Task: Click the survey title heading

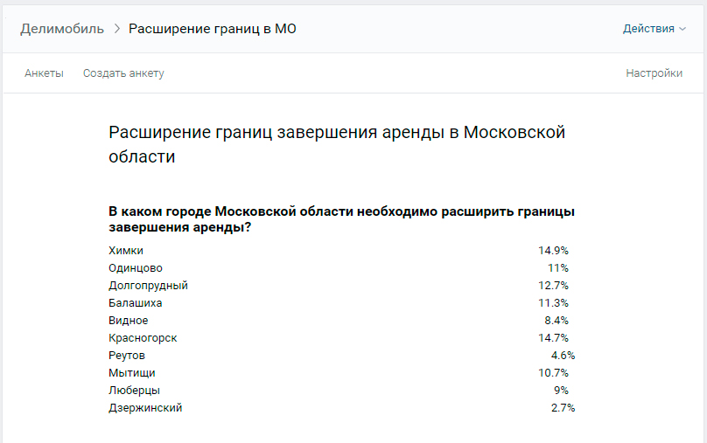Action: point(337,144)
